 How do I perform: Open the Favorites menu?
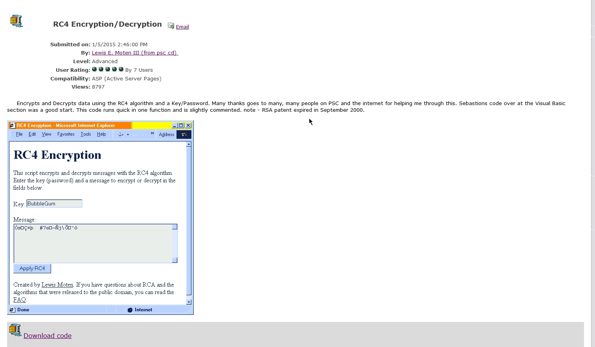[65, 134]
